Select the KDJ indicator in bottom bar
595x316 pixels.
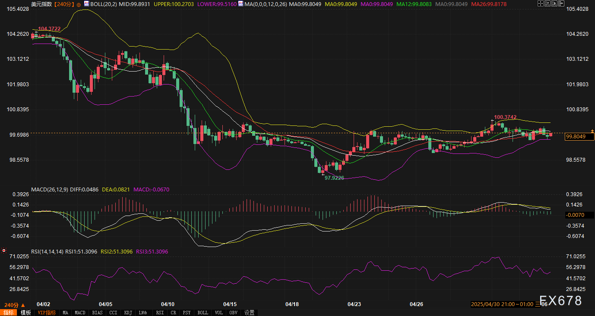[x=127, y=313]
